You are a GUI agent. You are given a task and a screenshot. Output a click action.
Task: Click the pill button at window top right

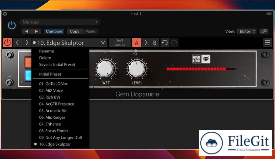click(269, 14)
